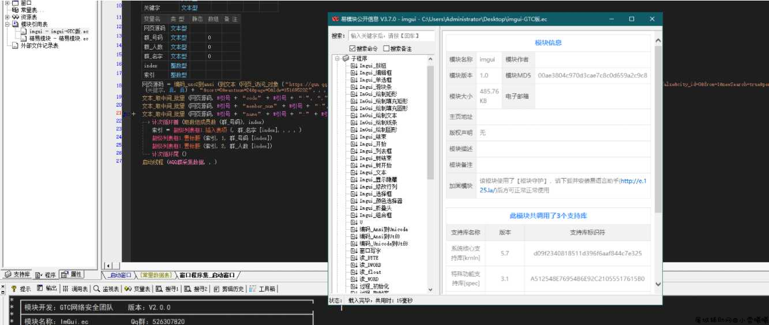Select Imgui_树开始 subroutine
The height and width of the screenshot is (325, 769).
pyautogui.click(x=376, y=165)
